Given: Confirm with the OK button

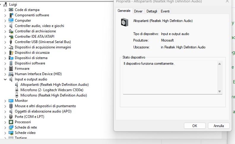Looking at the screenshot, I should [x=195, y=126].
